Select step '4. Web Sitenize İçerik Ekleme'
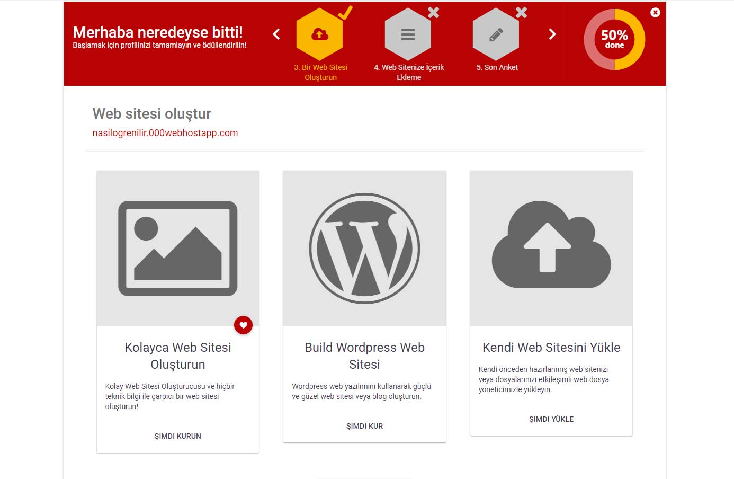The width and height of the screenshot is (734, 479). [409, 72]
